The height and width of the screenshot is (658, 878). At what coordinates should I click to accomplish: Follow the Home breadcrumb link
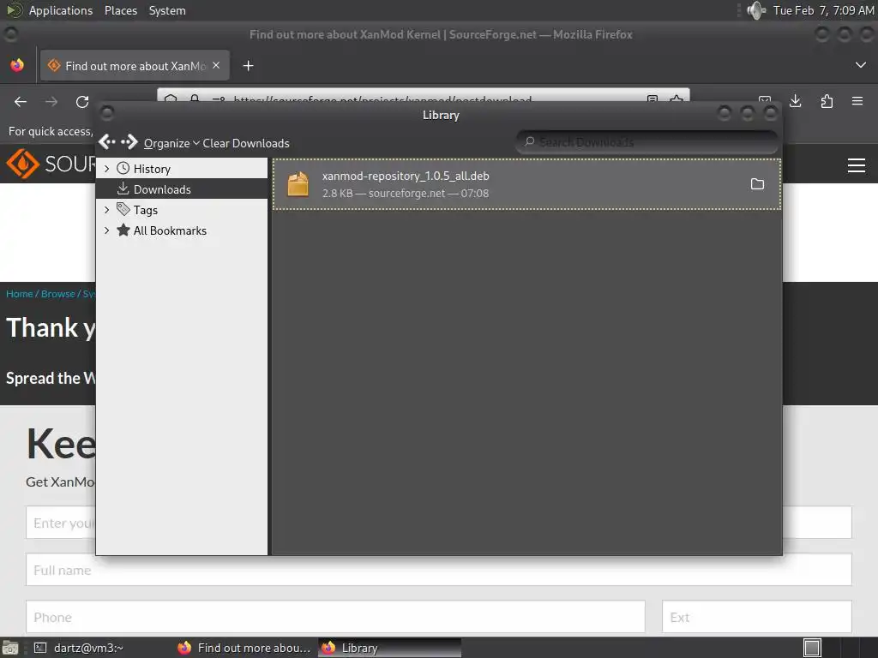click(x=19, y=294)
